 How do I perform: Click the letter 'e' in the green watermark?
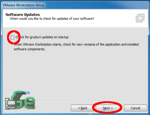[30, 102]
